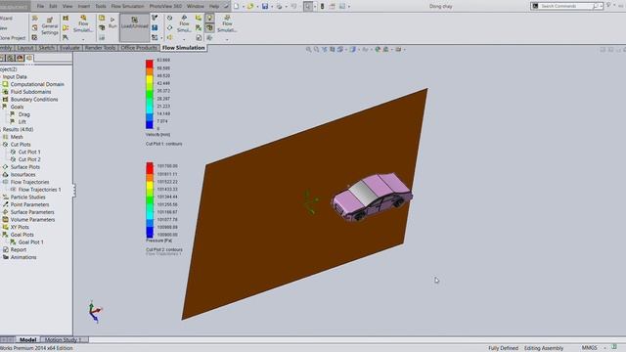626x352 pixels.
Task: Select Point Parameters in tree
Action: [x=29, y=204]
